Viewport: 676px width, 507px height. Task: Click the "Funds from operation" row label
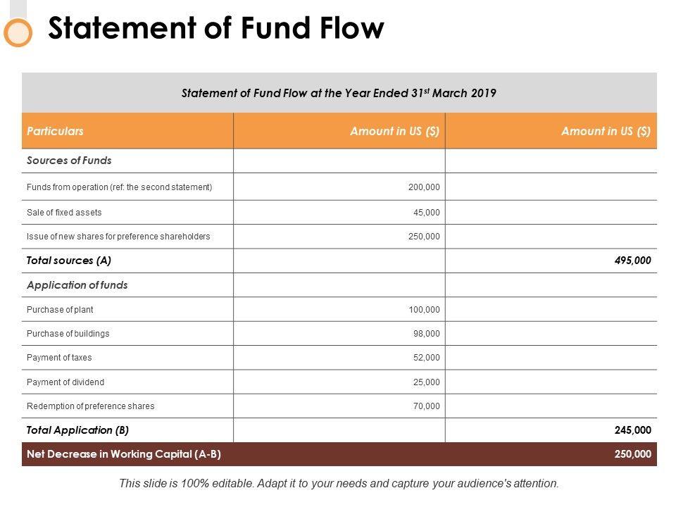(x=119, y=187)
